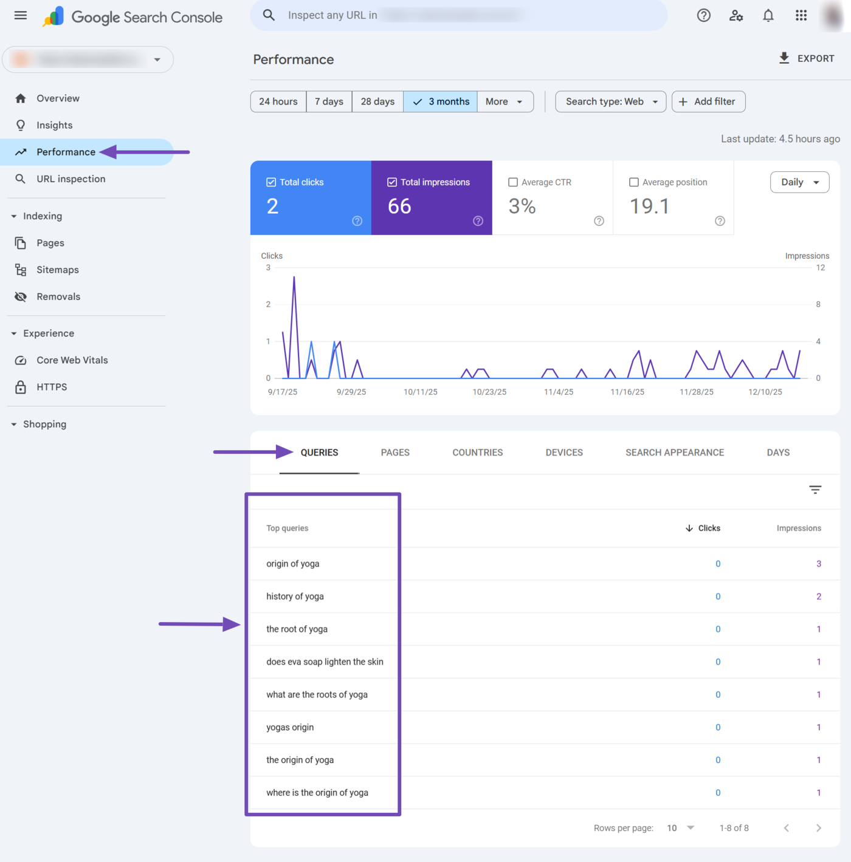This screenshot has width=851, height=862.
Task: Open the Daily granularity dropdown
Action: coord(799,182)
